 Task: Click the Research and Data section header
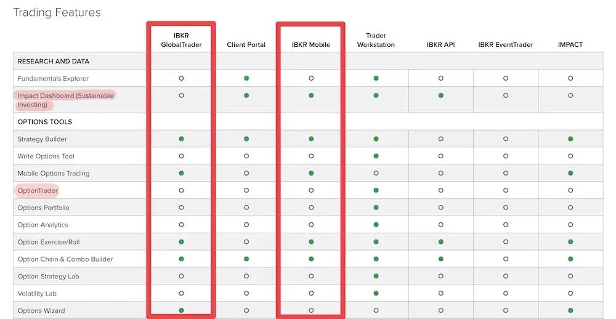click(x=54, y=62)
